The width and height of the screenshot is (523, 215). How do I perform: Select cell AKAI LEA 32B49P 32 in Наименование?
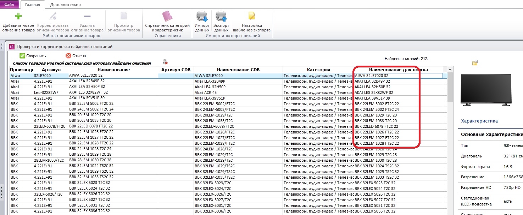coord(113,81)
